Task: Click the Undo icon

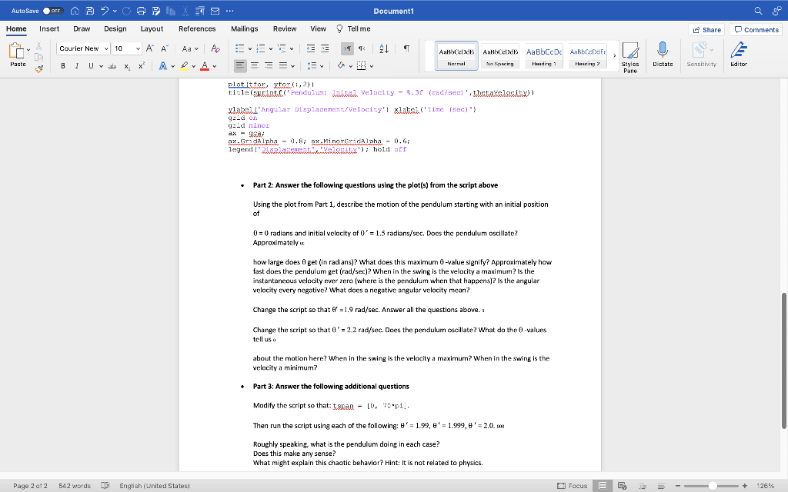Action: coord(105,10)
